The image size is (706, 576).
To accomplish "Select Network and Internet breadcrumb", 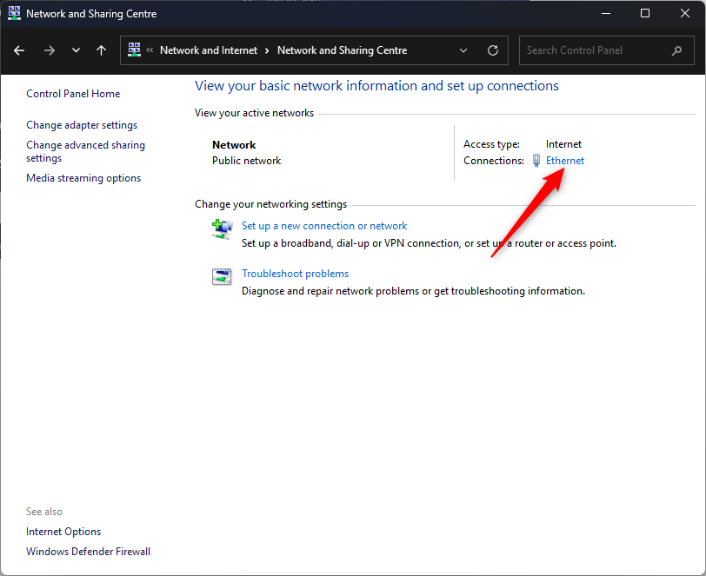I will [x=209, y=50].
